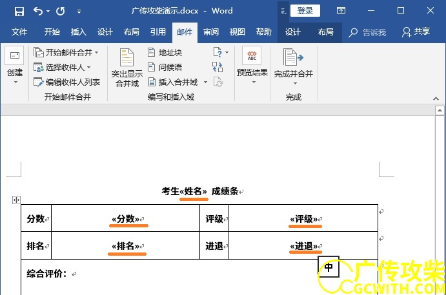Click 突出显示合并域 button
The image size is (446, 295).
[x=127, y=68]
